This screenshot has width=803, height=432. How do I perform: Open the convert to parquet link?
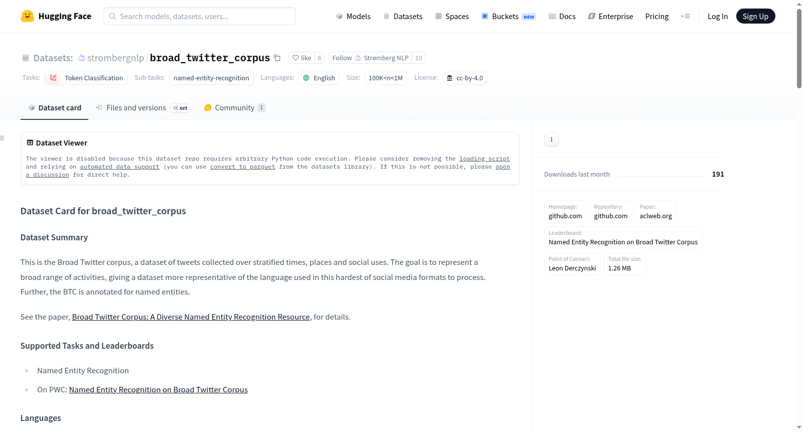[x=242, y=167]
